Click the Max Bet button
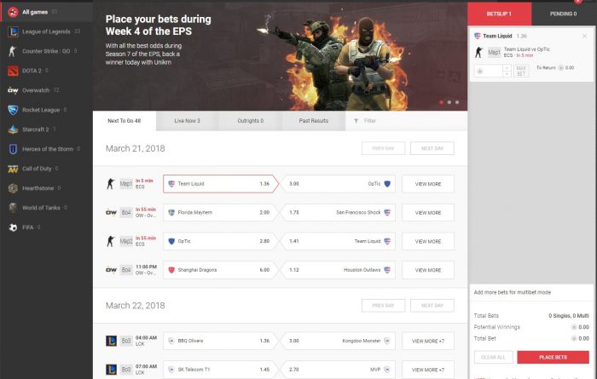 click(521, 71)
